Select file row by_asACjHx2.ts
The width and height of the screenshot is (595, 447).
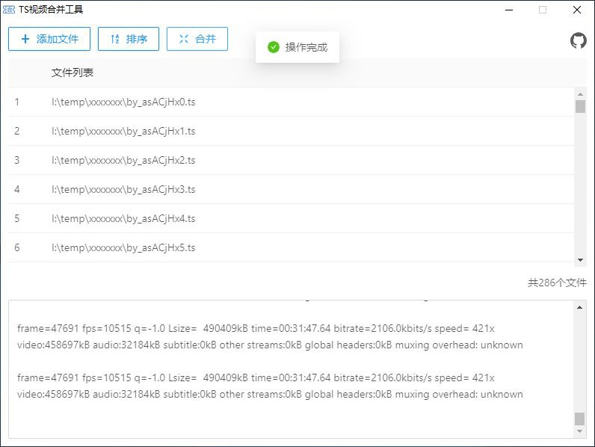click(123, 160)
